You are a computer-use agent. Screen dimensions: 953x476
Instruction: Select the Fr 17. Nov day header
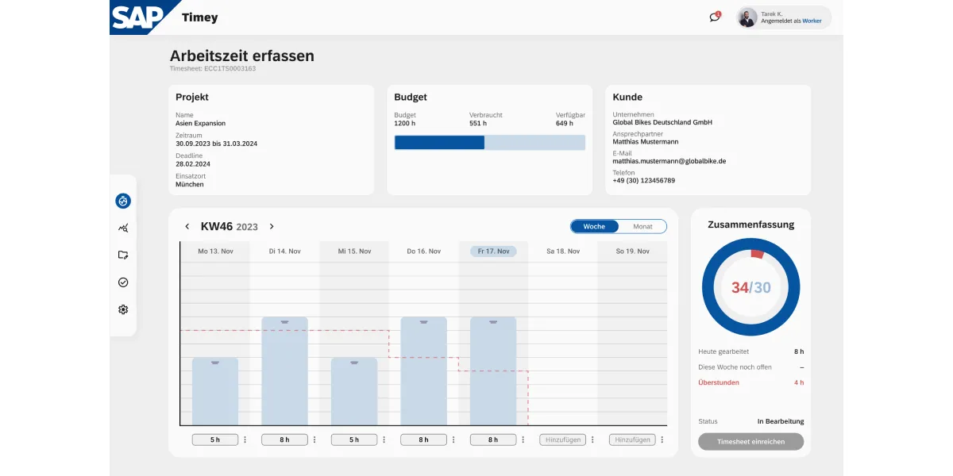[493, 251]
